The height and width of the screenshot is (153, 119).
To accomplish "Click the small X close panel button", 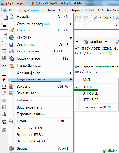I will coord(5,35).
